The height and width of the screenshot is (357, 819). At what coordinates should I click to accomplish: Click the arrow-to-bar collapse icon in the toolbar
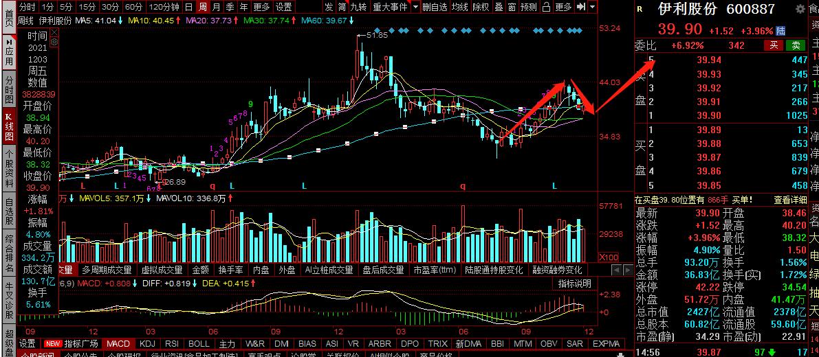pyautogui.click(x=580, y=7)
